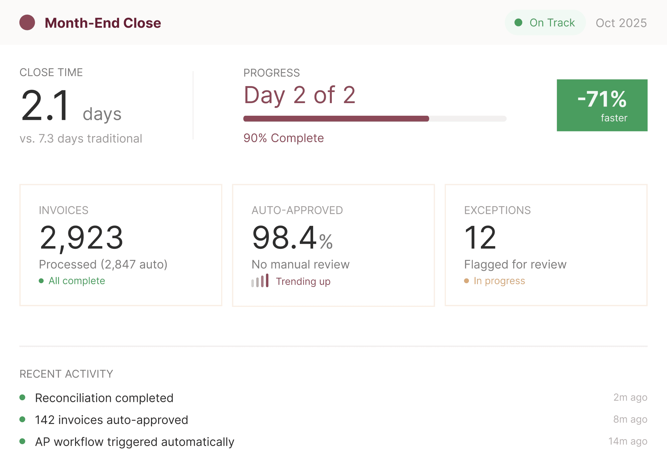Click the dot beside Reconciliation completed
Image resolution: width=667 pixels, height=468 pixels.
point(23,397)
